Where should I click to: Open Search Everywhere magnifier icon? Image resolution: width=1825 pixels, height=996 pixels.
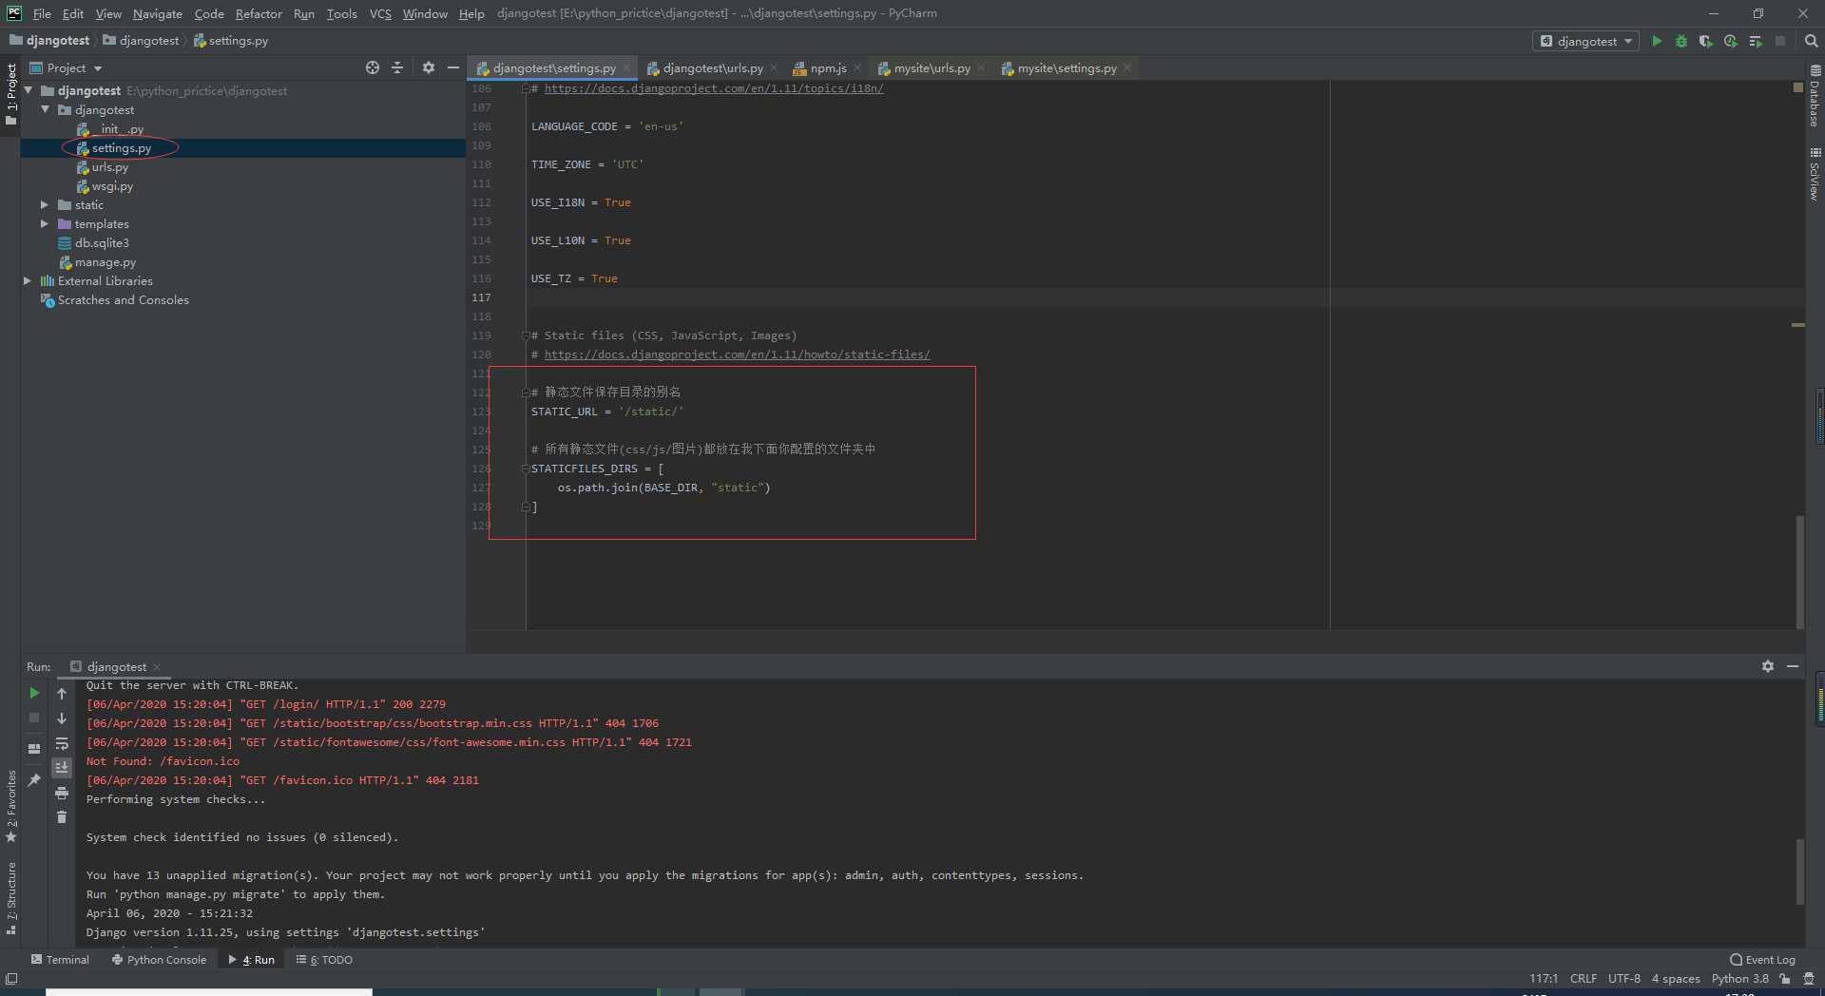[1811, 41]
